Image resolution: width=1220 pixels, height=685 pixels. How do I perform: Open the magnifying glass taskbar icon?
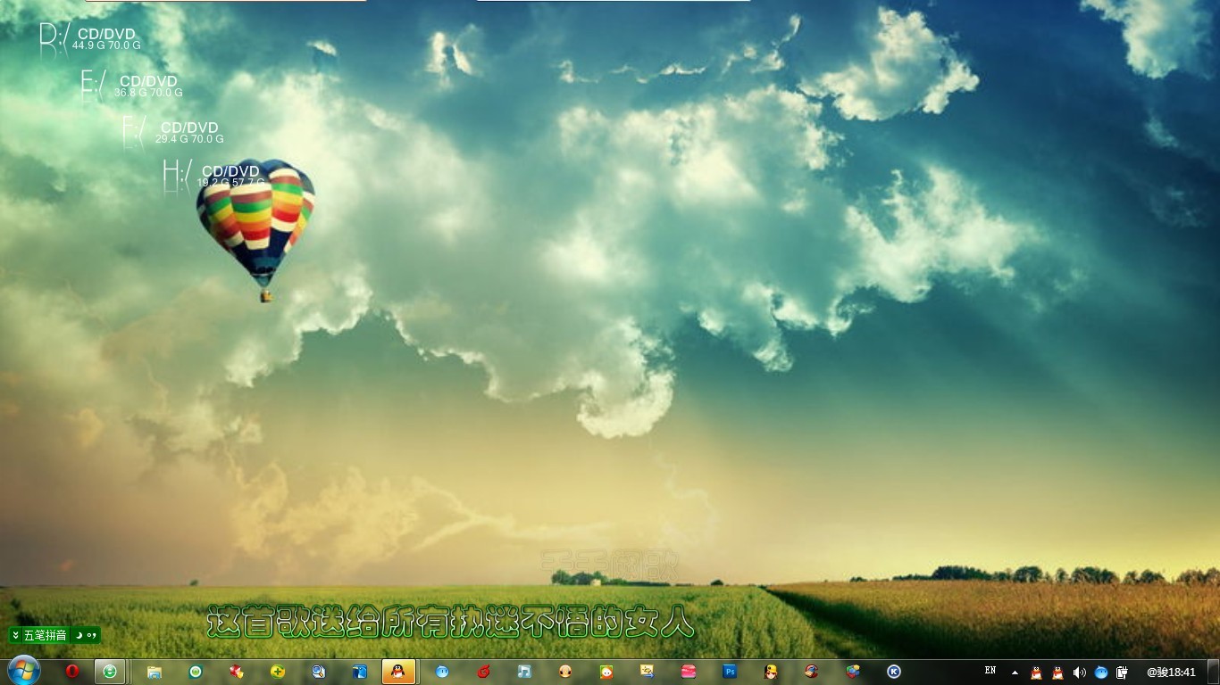pos(319,672)
